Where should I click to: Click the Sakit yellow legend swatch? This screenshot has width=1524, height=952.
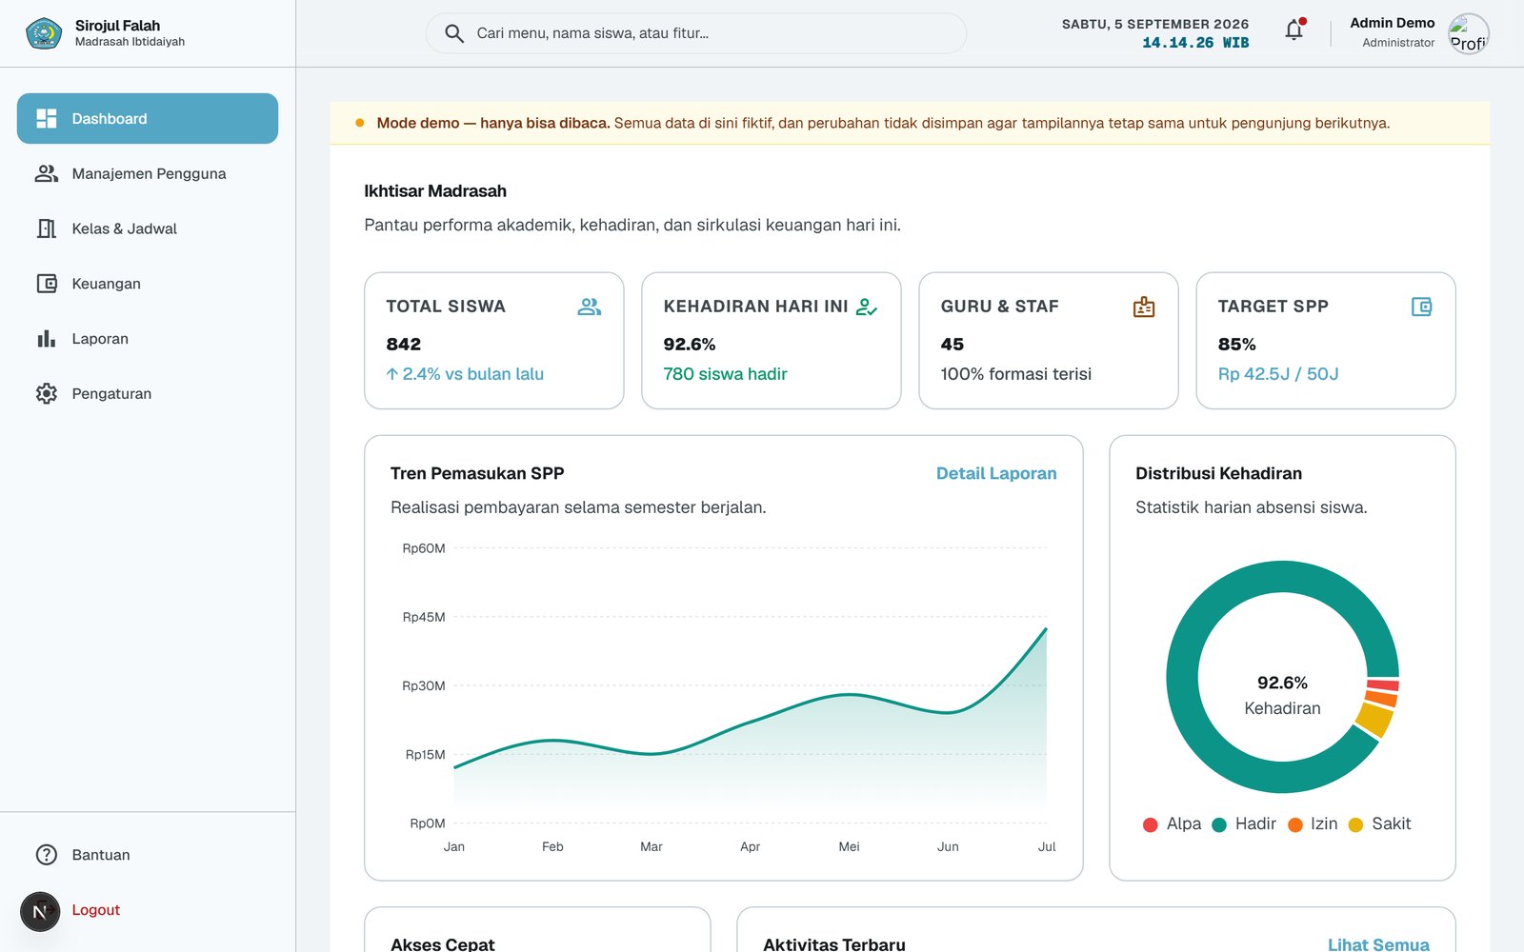point(1355,824)
